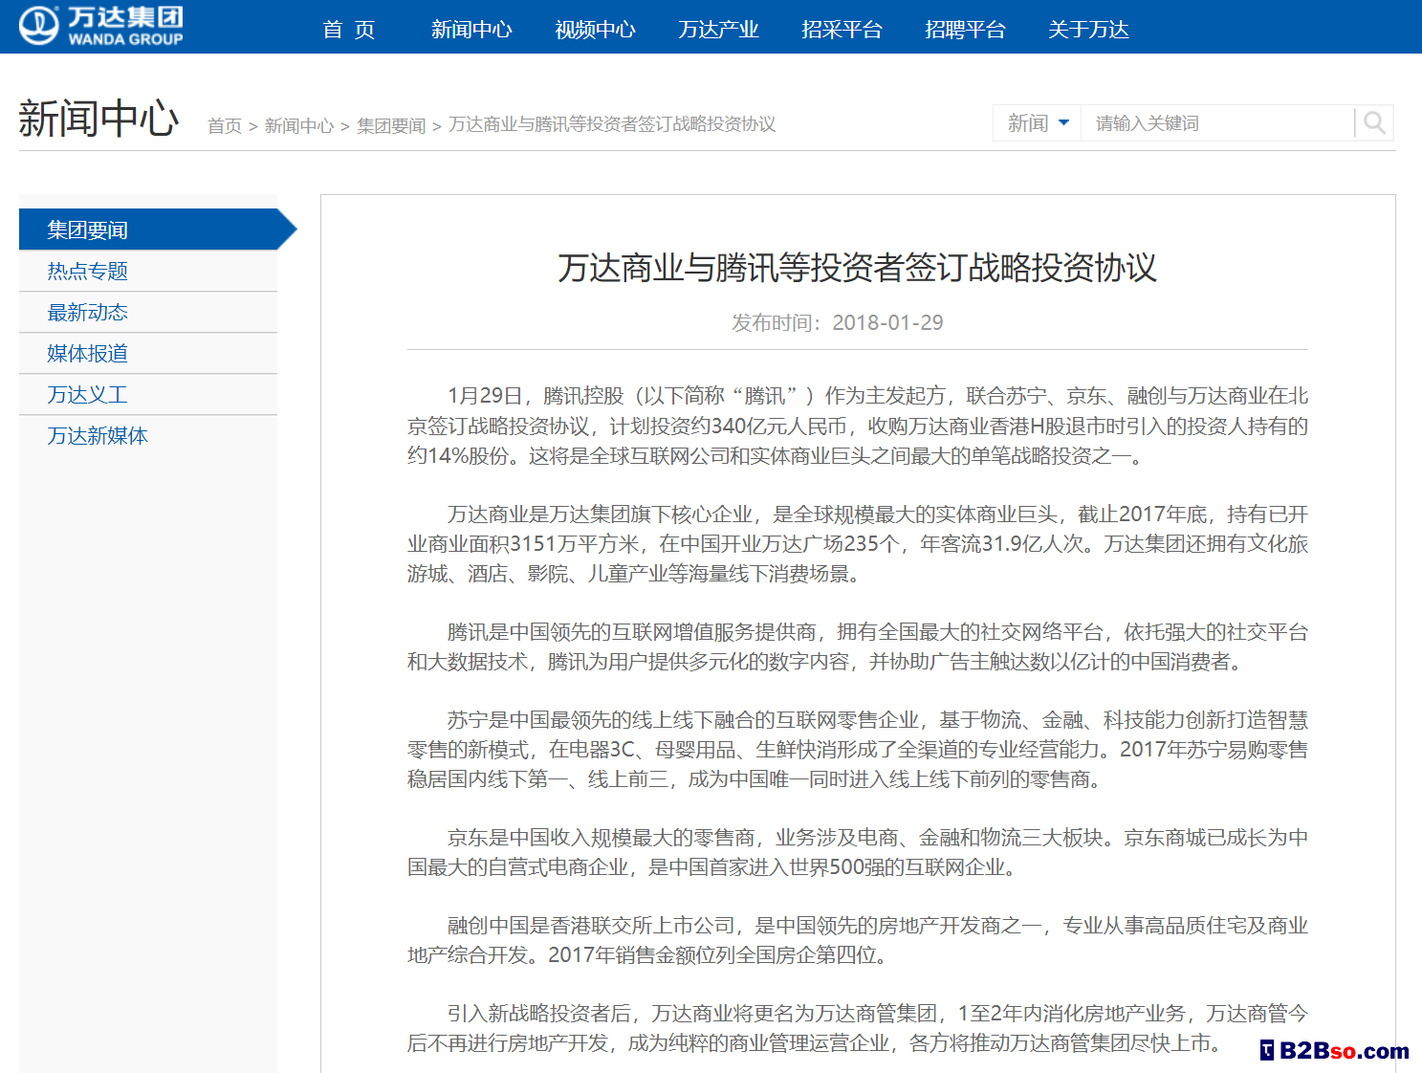
Task: Click the paragraph starting 京东是中国收入规模最大
Action: coord(858,852)
